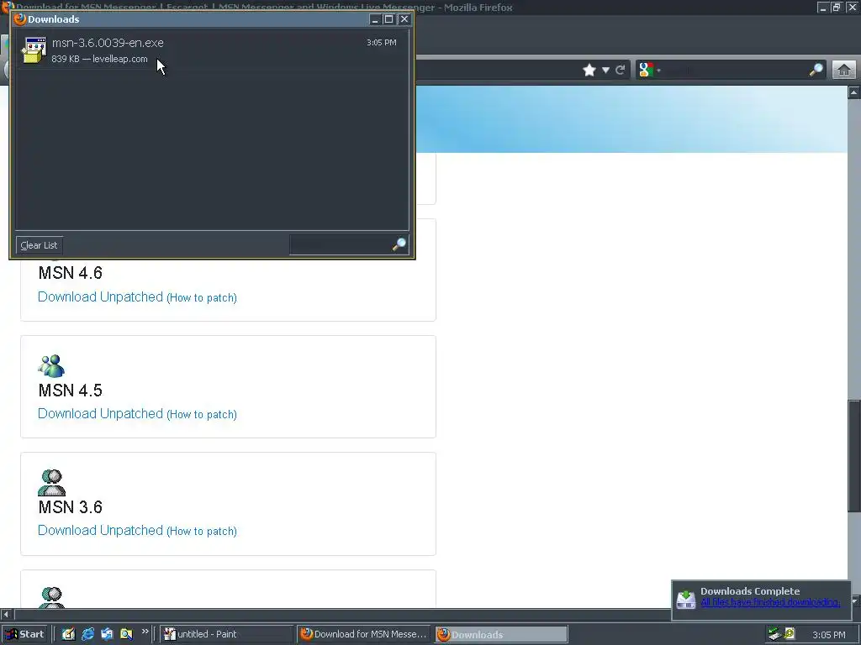Minimize the Mozilla Firefox window
This screenshot has width=861, height=645.
point(822,8)
